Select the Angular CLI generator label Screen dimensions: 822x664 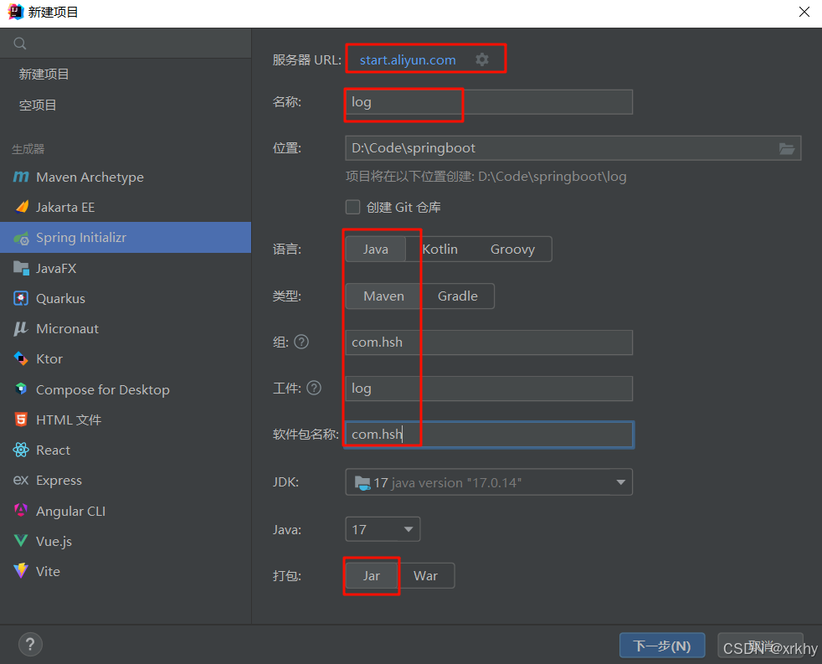tap(71, 511)
